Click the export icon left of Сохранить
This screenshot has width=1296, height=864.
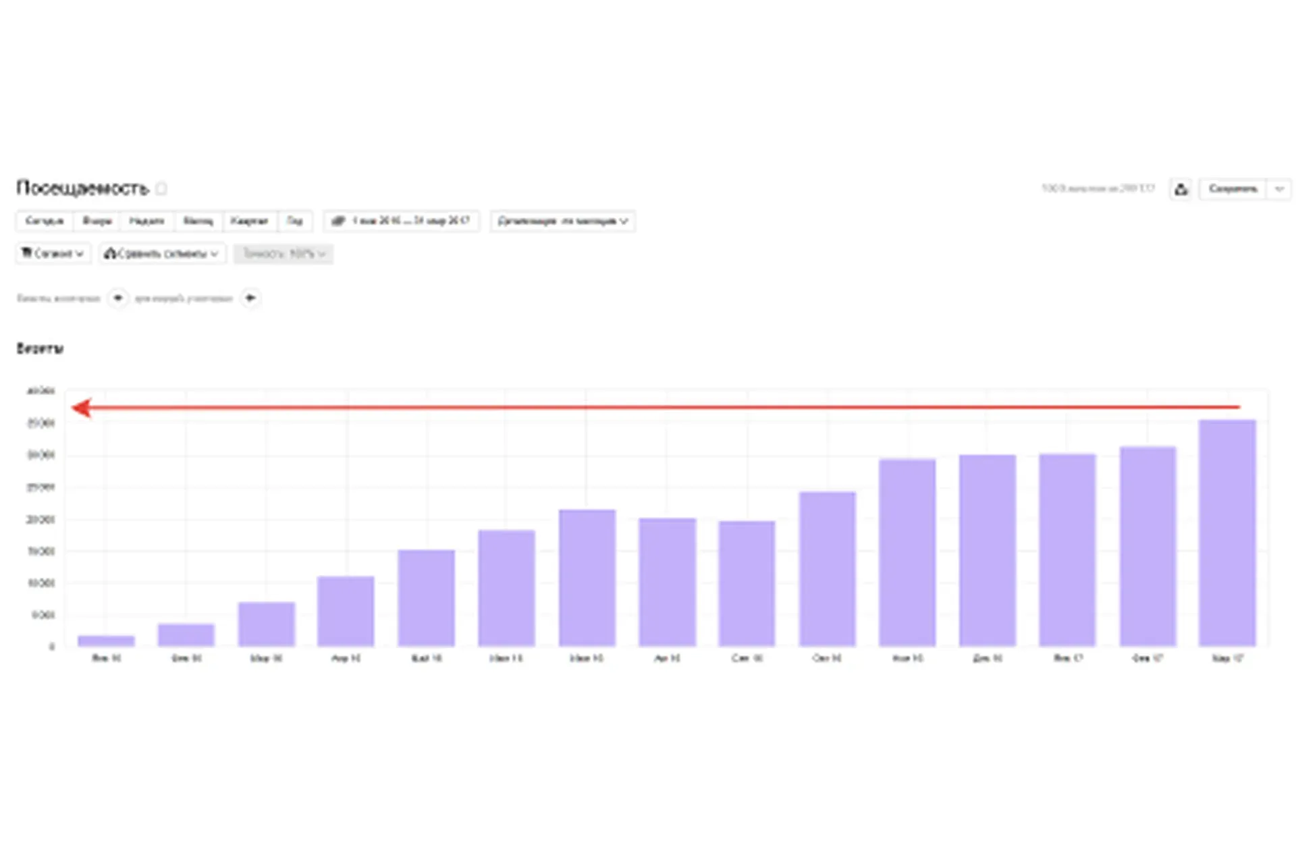tap(1181, 189)
